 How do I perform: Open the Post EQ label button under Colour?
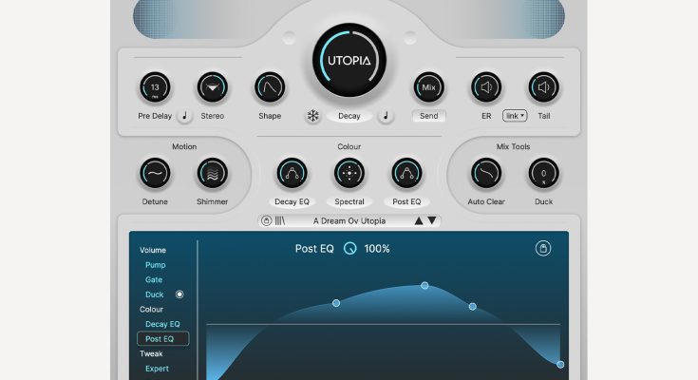click(406, 201)
